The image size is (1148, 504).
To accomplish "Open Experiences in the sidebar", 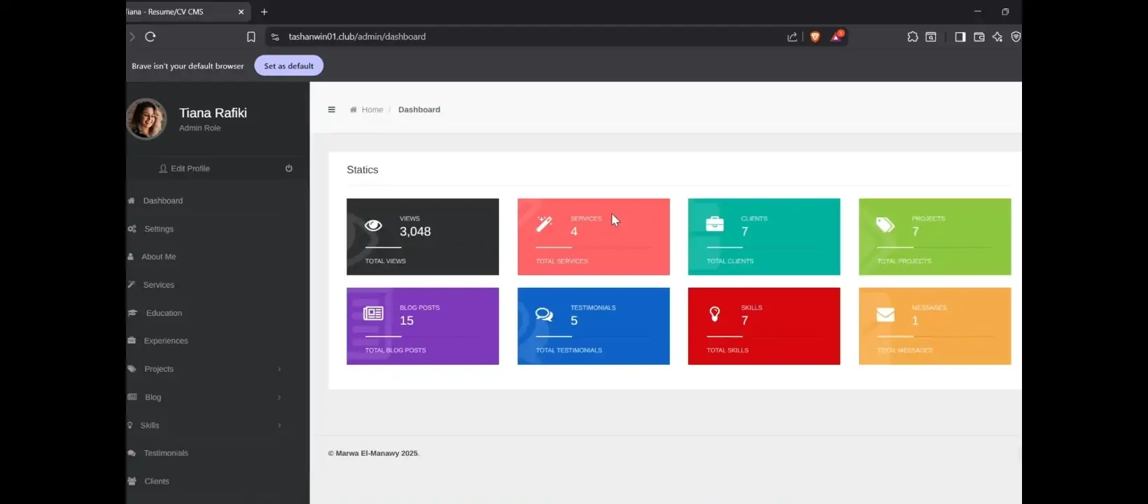I will 166,341.
